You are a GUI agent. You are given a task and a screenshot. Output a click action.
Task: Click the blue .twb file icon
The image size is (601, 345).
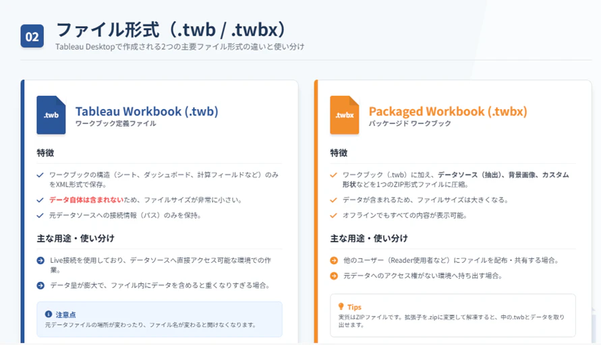click(51, 115)
